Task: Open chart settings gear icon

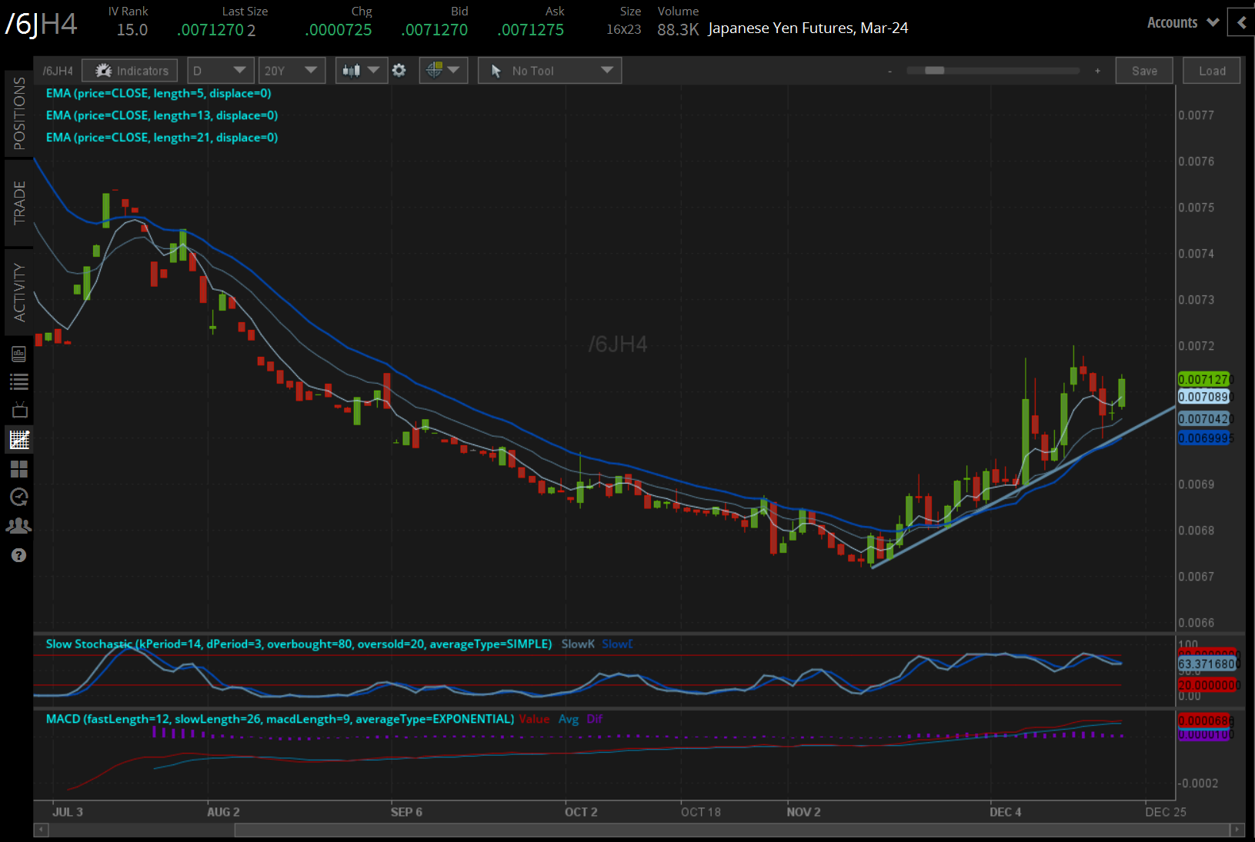Action: (399, 71)
